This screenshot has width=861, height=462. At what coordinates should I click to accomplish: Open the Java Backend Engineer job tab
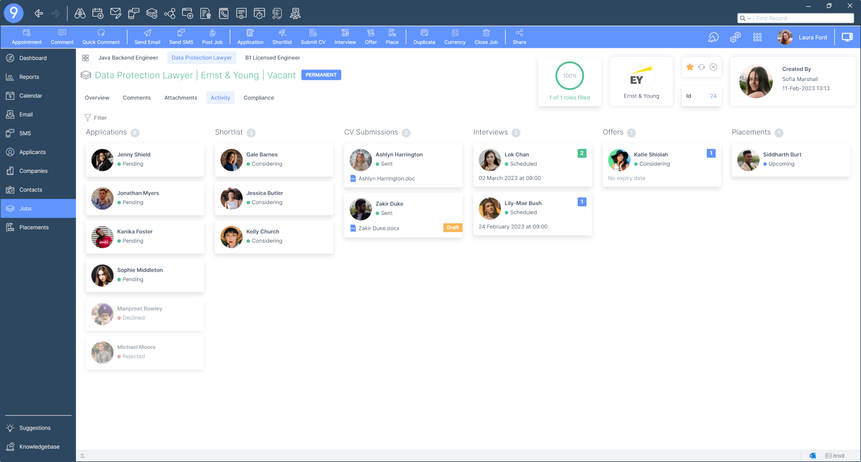coord(128,57)
